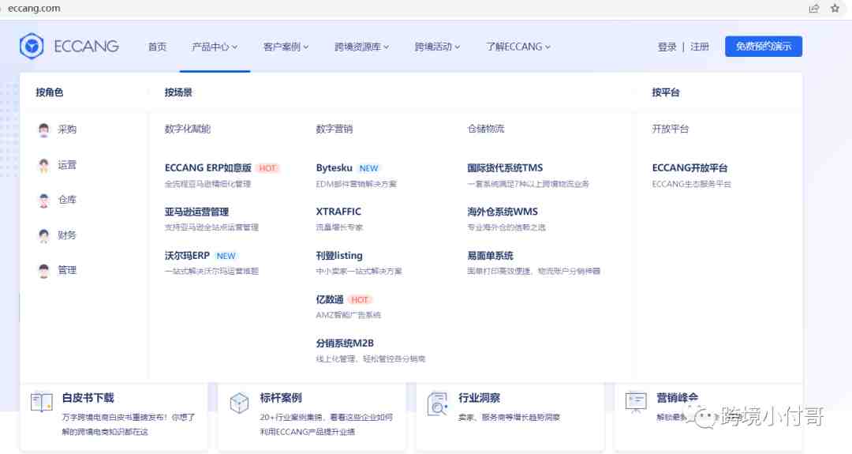Click the 按角色 column heading
The image size is (852, 454).
[x=50, y=92]
